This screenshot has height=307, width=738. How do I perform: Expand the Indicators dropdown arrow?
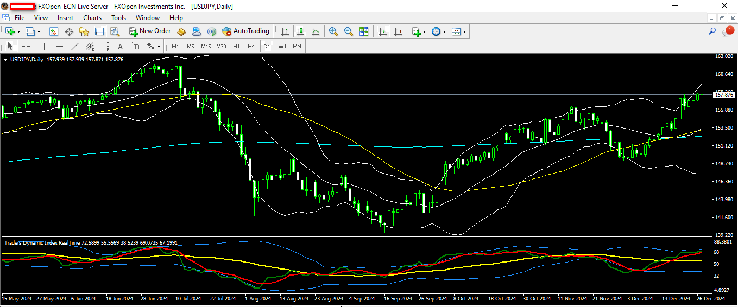pyautogui.click(x=425, y=31)
